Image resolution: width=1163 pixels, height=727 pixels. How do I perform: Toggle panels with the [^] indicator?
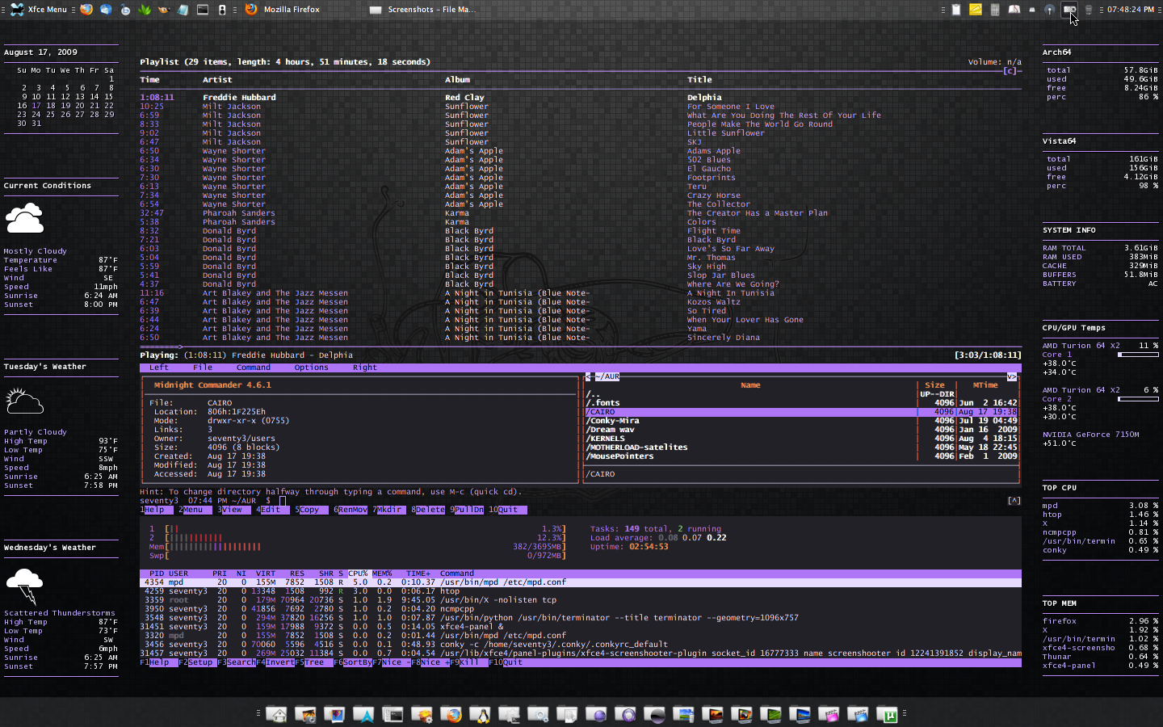click(1014, 501)
